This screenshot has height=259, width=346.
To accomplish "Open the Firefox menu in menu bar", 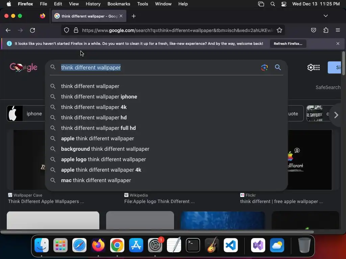I will 25,4.
